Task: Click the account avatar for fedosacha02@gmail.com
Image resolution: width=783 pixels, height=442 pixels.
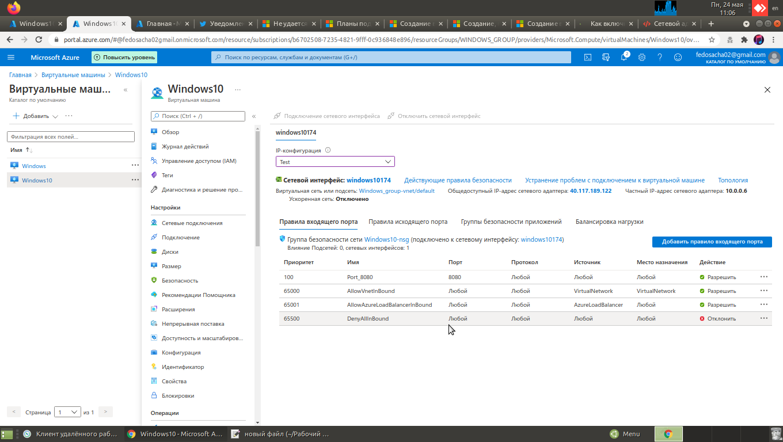Action: coord(774,58)
